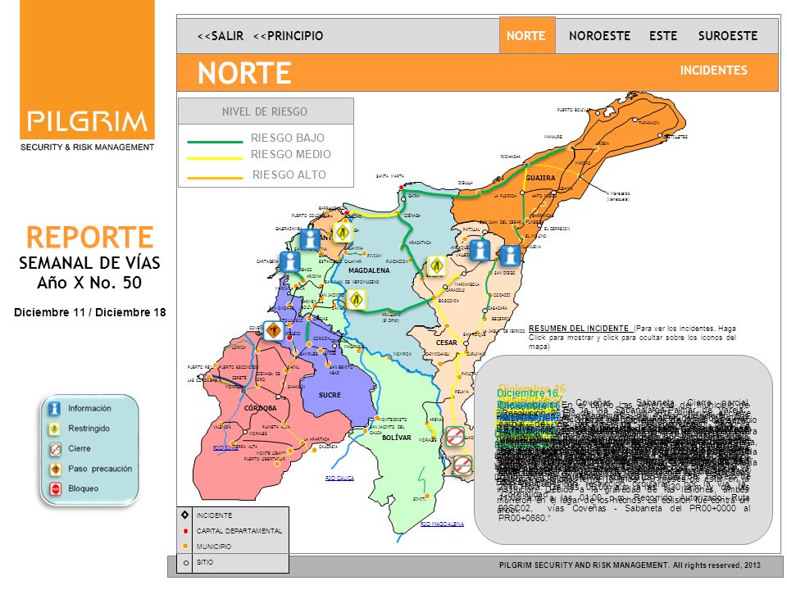Click the northern Cierre icon beside Morales

455,436
